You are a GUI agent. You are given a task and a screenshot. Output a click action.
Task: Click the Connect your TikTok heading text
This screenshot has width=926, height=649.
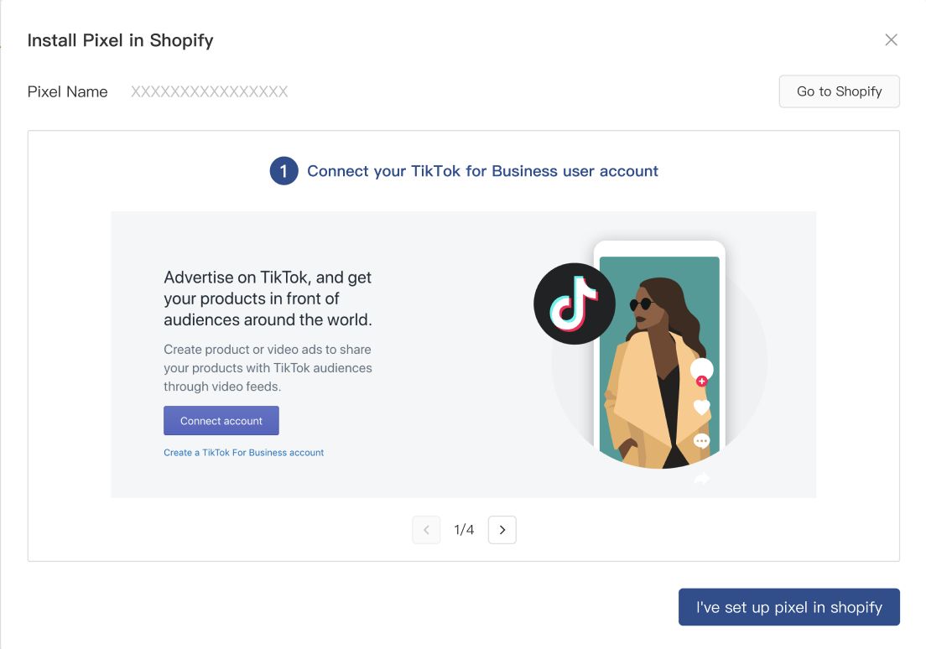[484, 170]
